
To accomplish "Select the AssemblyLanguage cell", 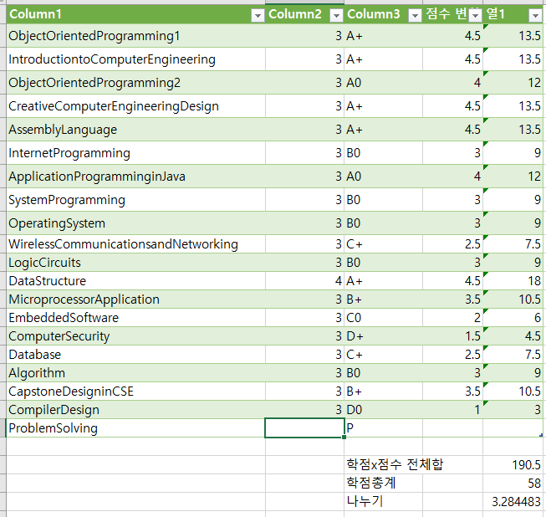I will coord(135,129).
